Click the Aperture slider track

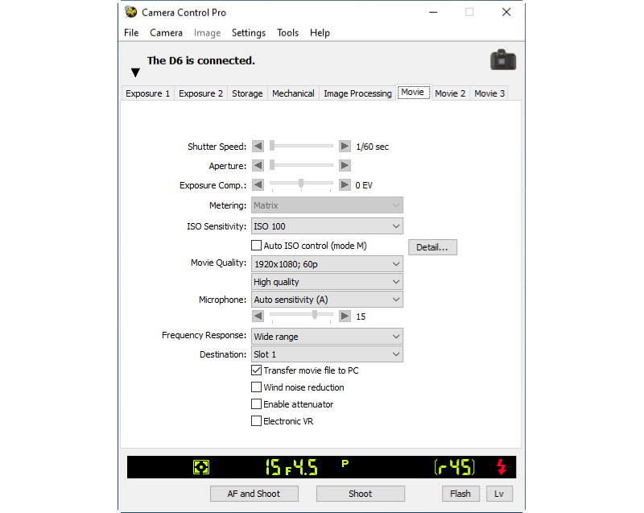coord(301,165)
